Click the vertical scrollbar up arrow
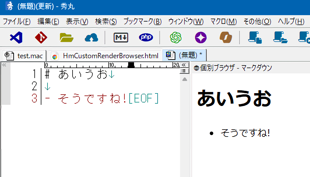310x177 pixels. (x=184, y=79)
